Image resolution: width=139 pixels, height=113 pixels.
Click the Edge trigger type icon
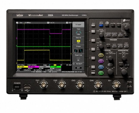[78, 32]
